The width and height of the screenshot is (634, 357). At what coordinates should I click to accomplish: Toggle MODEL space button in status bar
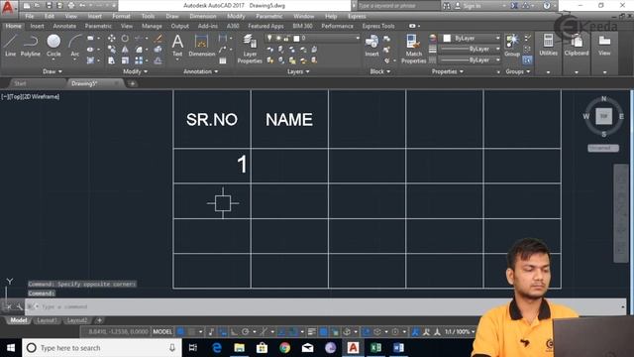[x=162, y=332]
